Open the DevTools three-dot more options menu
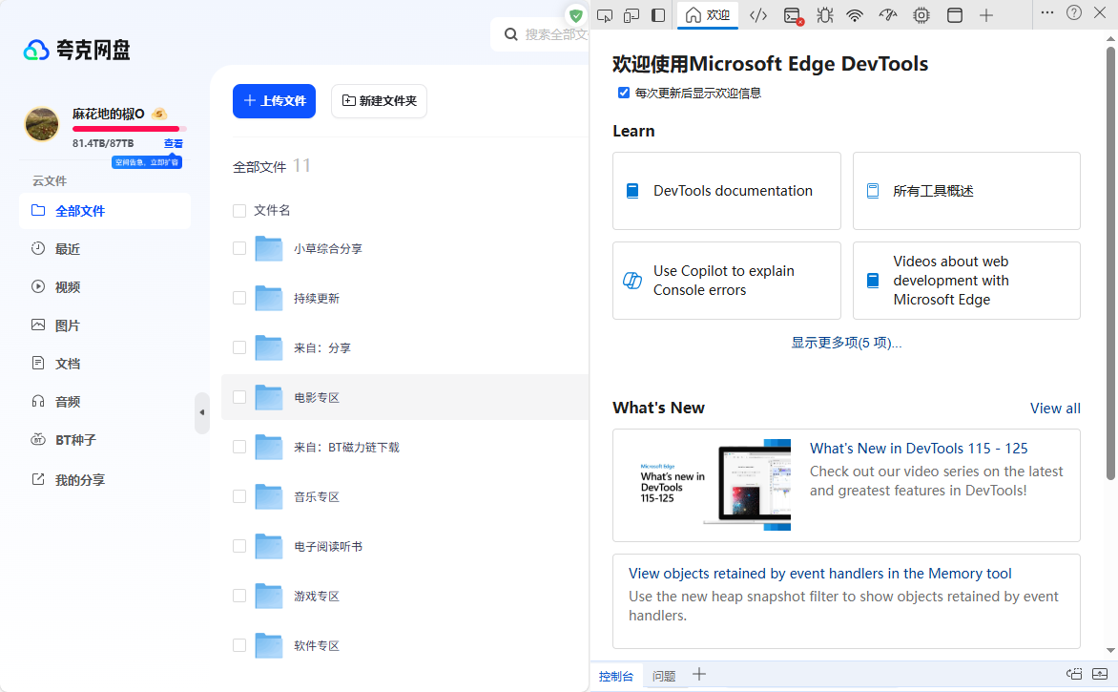Image resolution: width=1118 pixels, height=692 pixels. click(x=1047, y=13)
